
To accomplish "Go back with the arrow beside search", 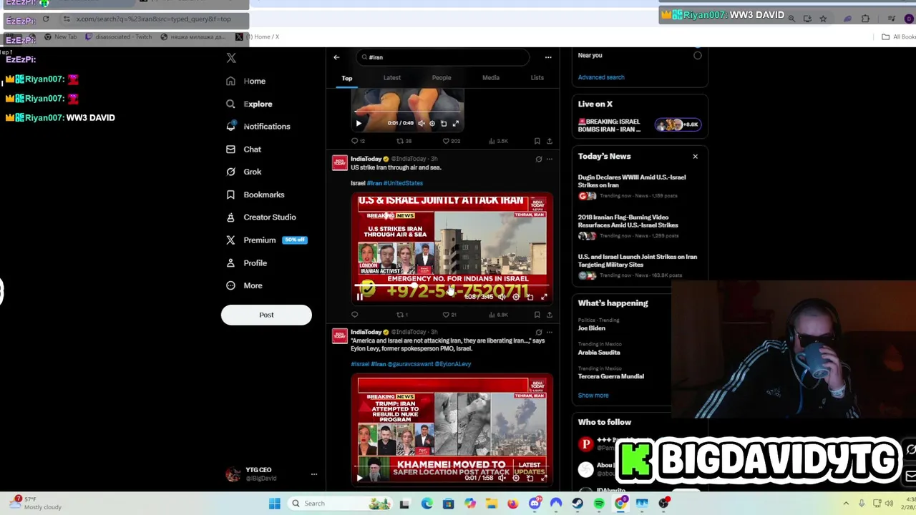I will (336, 57).
